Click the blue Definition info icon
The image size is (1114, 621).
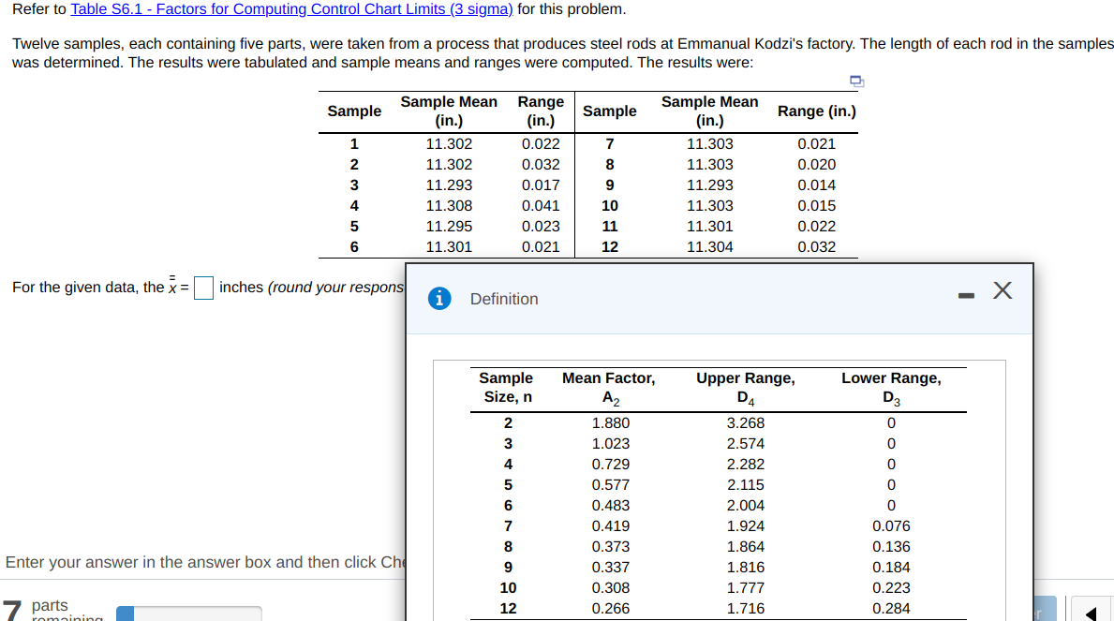click(440, 299)
